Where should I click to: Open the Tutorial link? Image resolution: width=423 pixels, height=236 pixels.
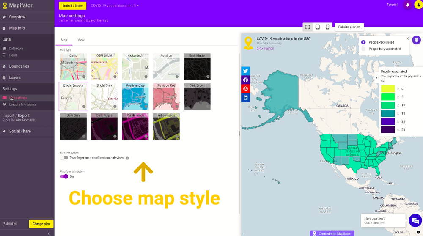click(x=392, y=5)
